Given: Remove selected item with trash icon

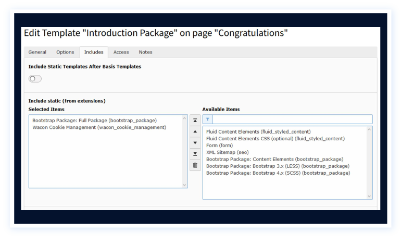Looking at the screenshot, I should 195,166.
